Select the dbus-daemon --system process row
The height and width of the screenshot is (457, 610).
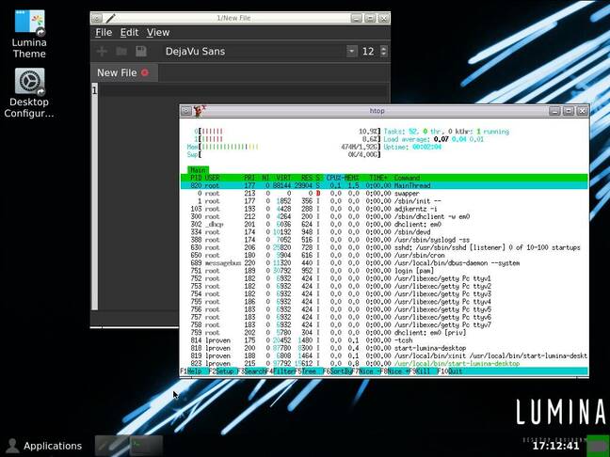[384, 263]
